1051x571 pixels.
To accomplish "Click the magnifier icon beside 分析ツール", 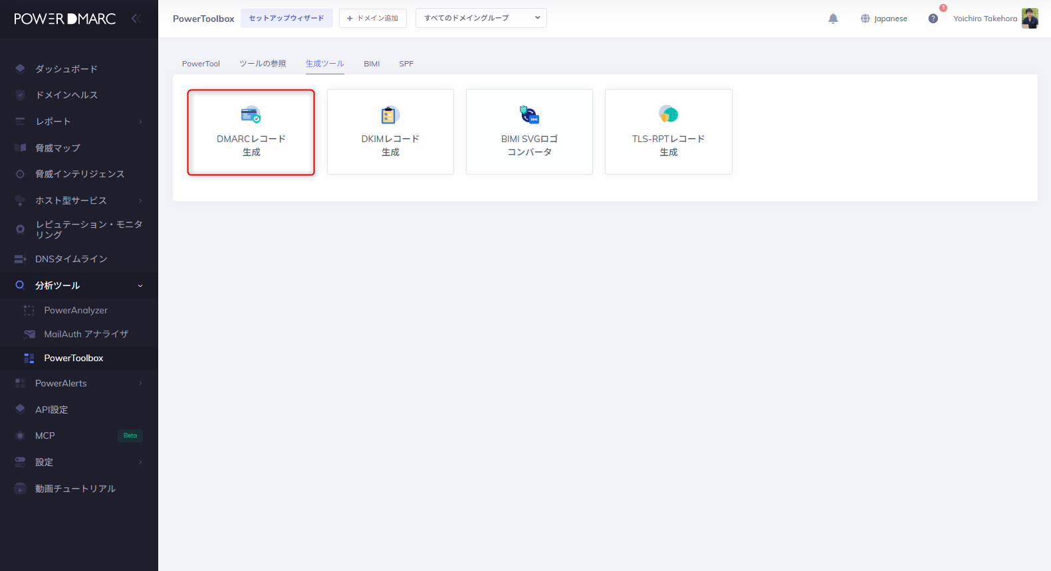I will [20, 285].
